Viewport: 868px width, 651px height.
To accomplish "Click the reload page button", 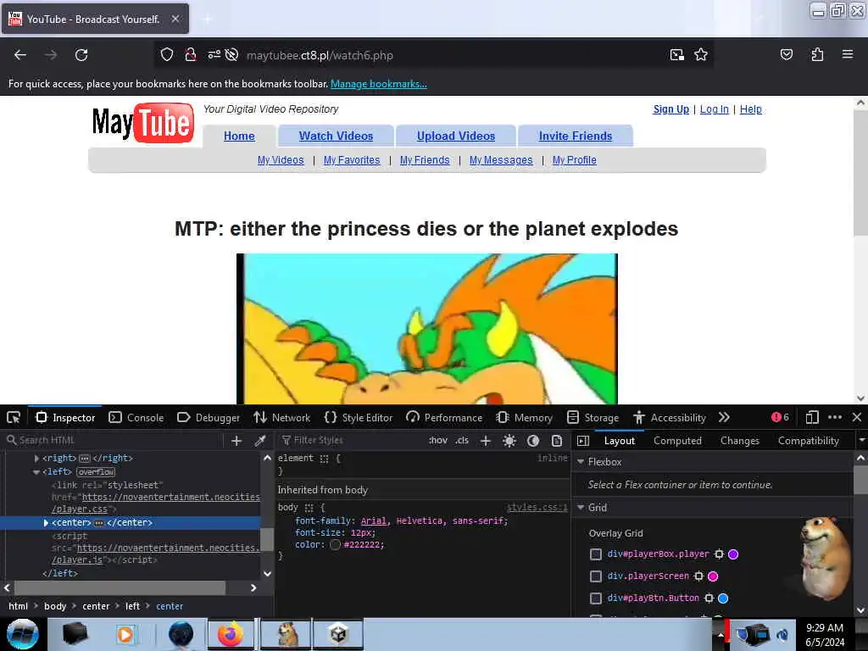I will (81, 55).
